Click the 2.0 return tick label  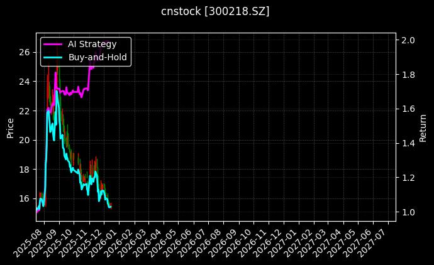[x=408, y=40]
